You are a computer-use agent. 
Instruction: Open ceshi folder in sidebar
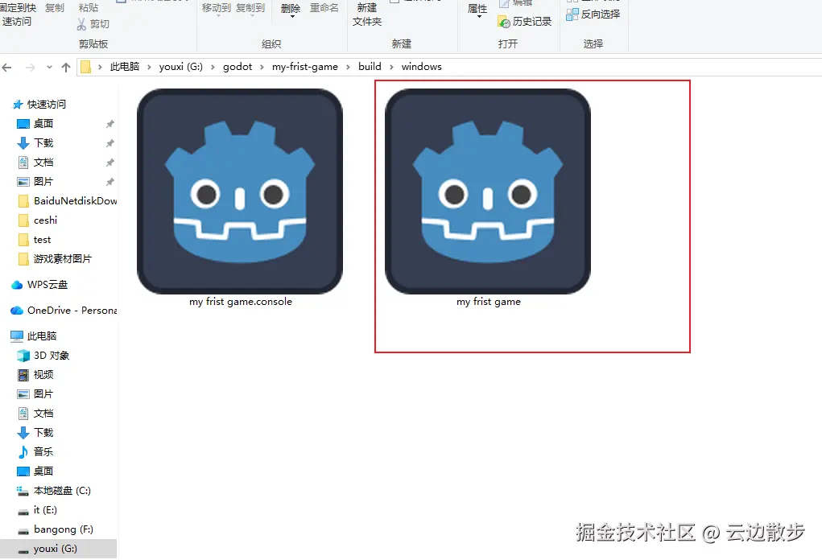37,220
